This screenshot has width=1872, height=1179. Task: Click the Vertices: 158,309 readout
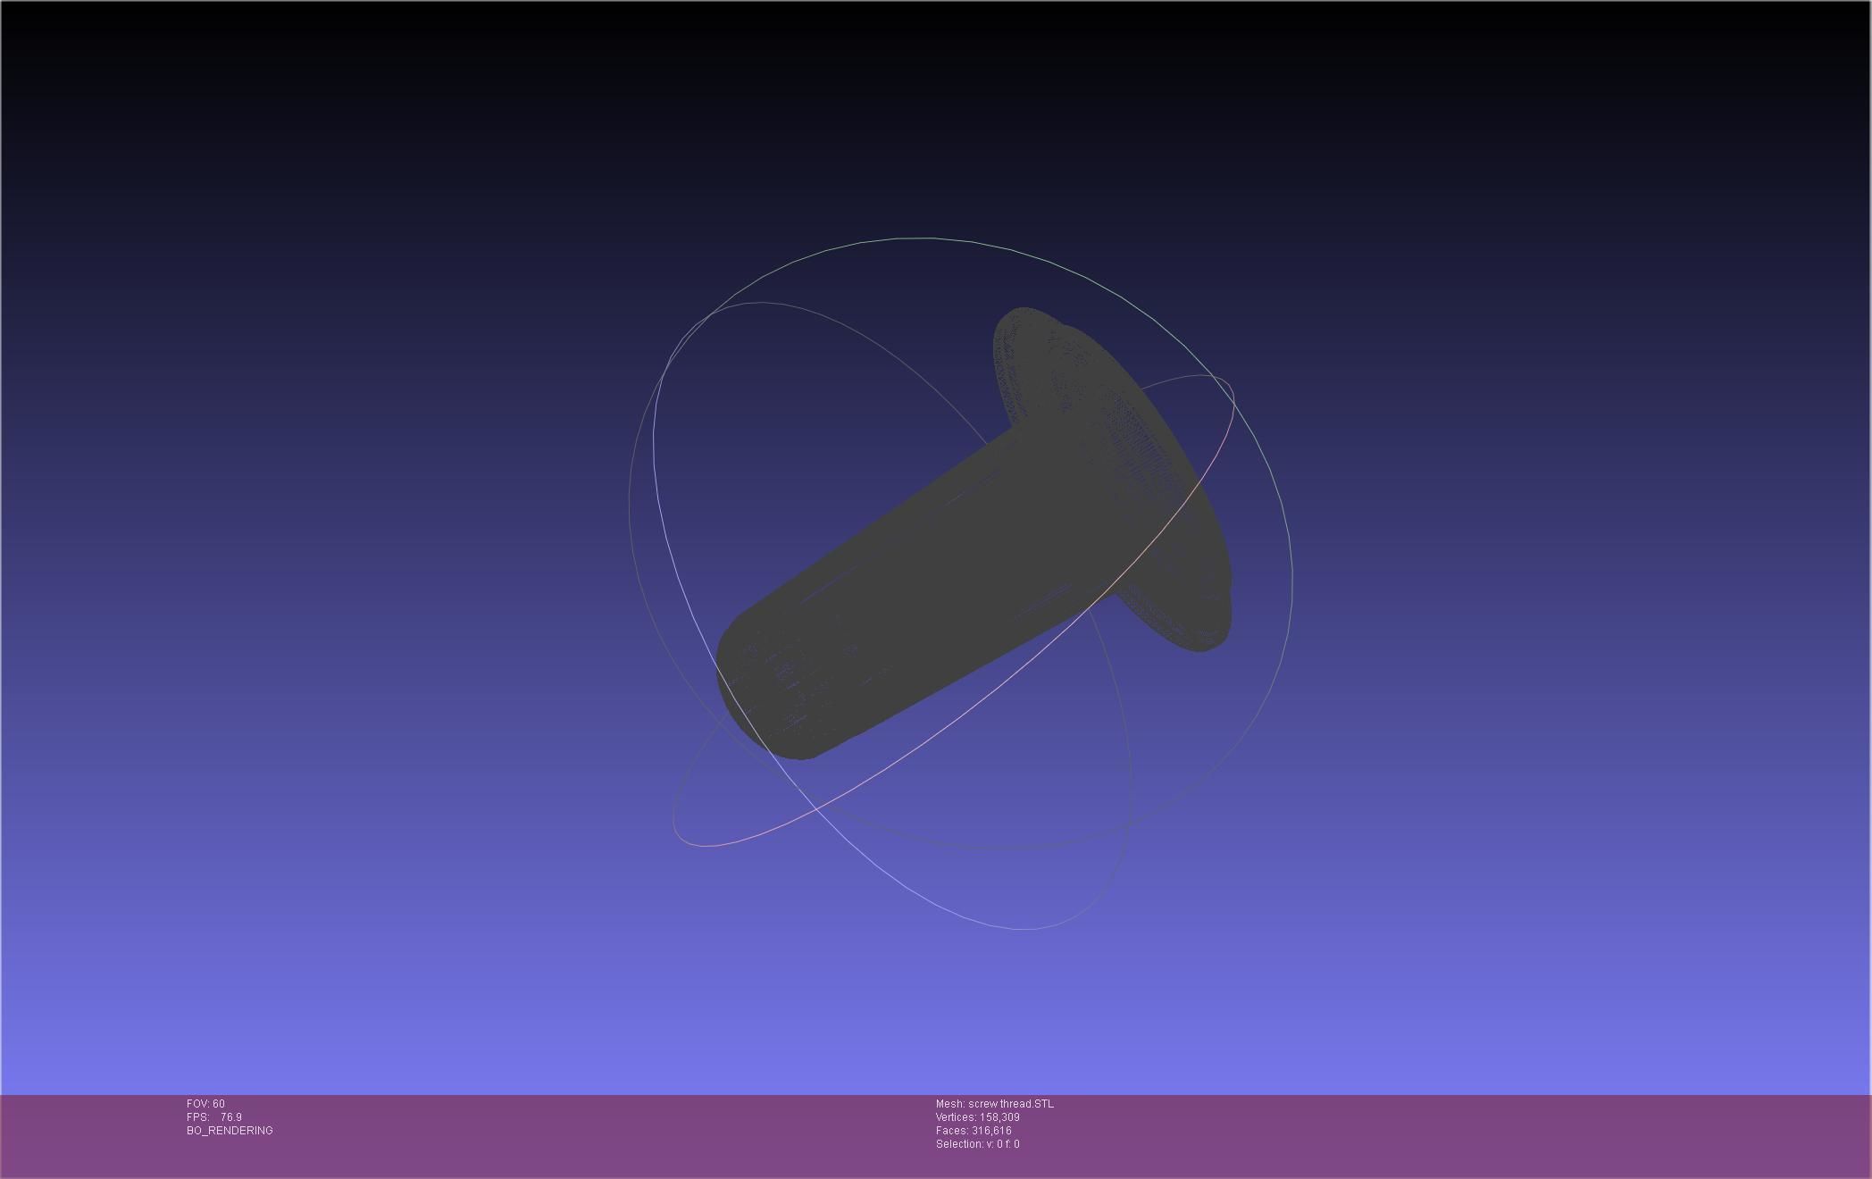[977, 1117]
